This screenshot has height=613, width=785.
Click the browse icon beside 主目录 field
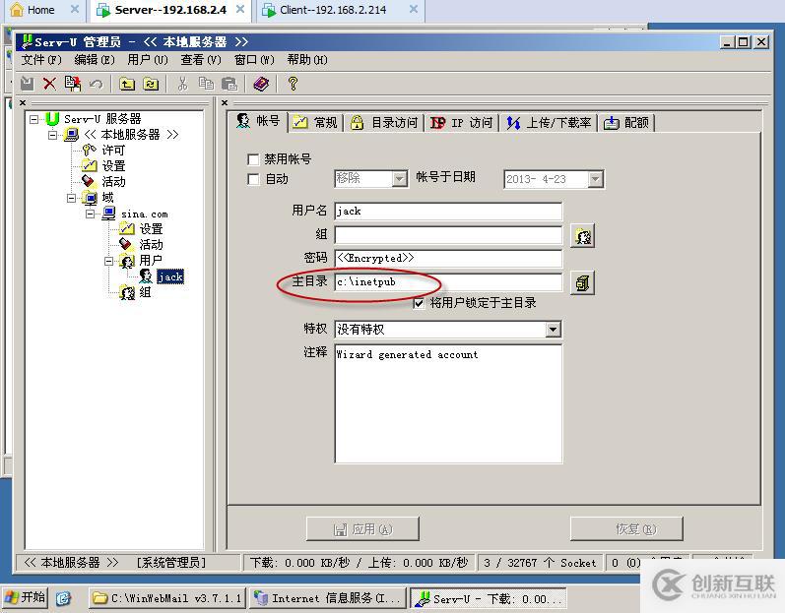583,283
